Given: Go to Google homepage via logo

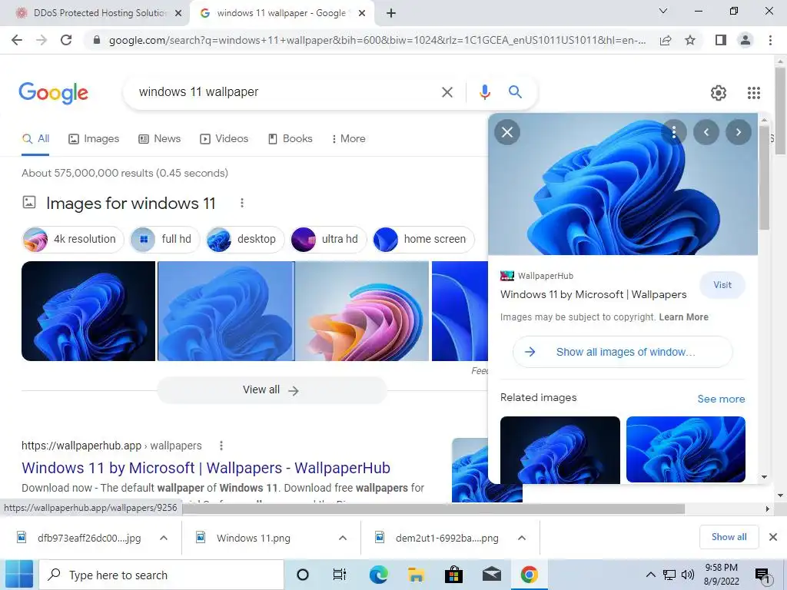Looking at the screenshot, I should (x=54, y=92).
